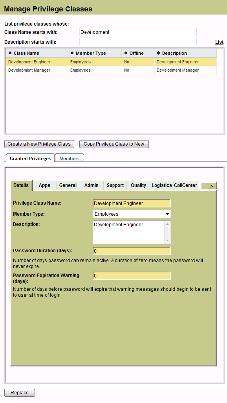227x403 pixels.
Task: Click Create a New Privilege Class
Action: (39, 144)
